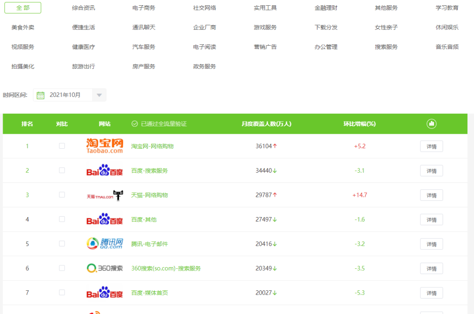
Task: Select the 其他服务 category
Action: [x=386, y=8]
